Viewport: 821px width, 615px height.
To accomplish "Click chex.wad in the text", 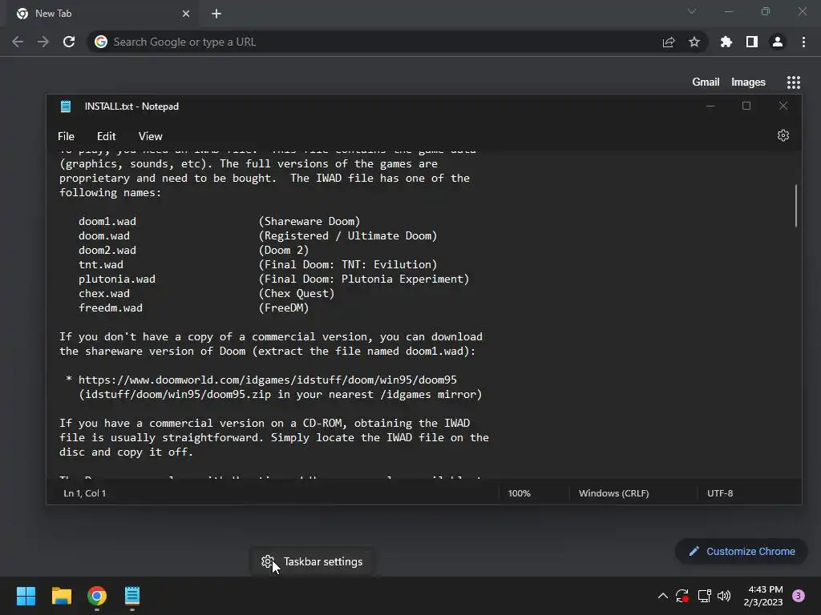I will coord(104,293).
